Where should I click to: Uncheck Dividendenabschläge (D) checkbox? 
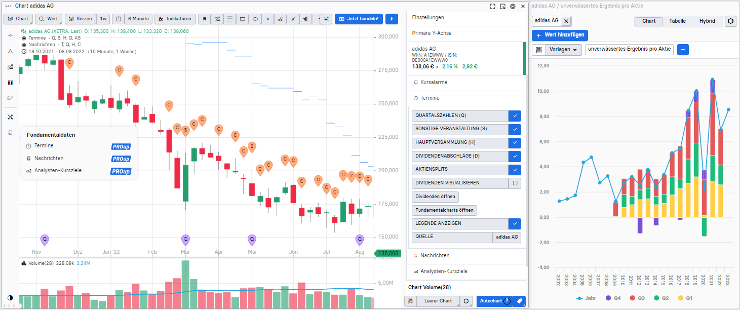(515, 157)
